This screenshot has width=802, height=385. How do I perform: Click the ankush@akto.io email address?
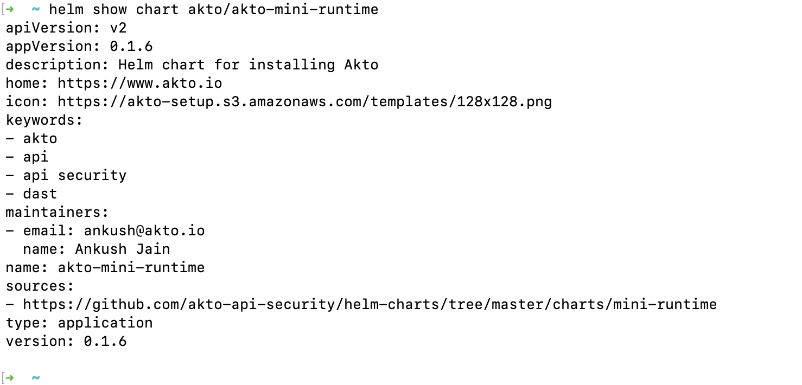coord(144,230)
